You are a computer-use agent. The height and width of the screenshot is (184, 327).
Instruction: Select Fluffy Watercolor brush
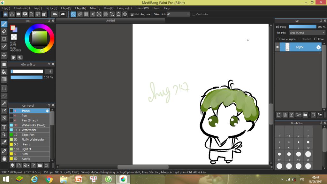pyautogui.click(x=29, y=140)
